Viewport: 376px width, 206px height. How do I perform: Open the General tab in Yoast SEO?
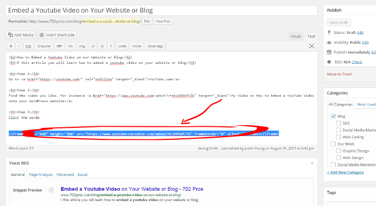click(x=17, y=175)
